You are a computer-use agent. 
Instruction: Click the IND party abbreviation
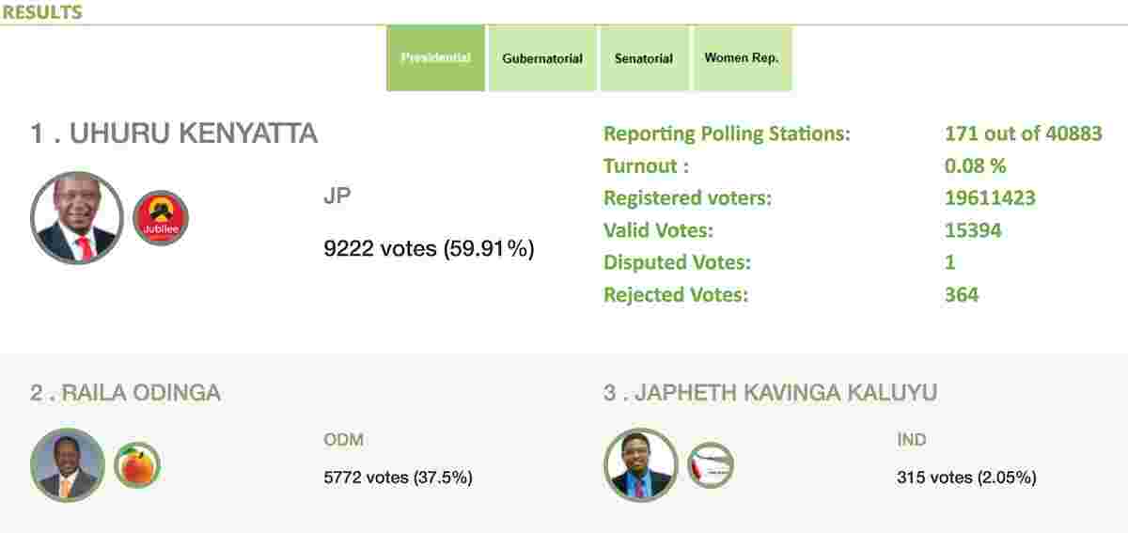[x=912, y=440]
